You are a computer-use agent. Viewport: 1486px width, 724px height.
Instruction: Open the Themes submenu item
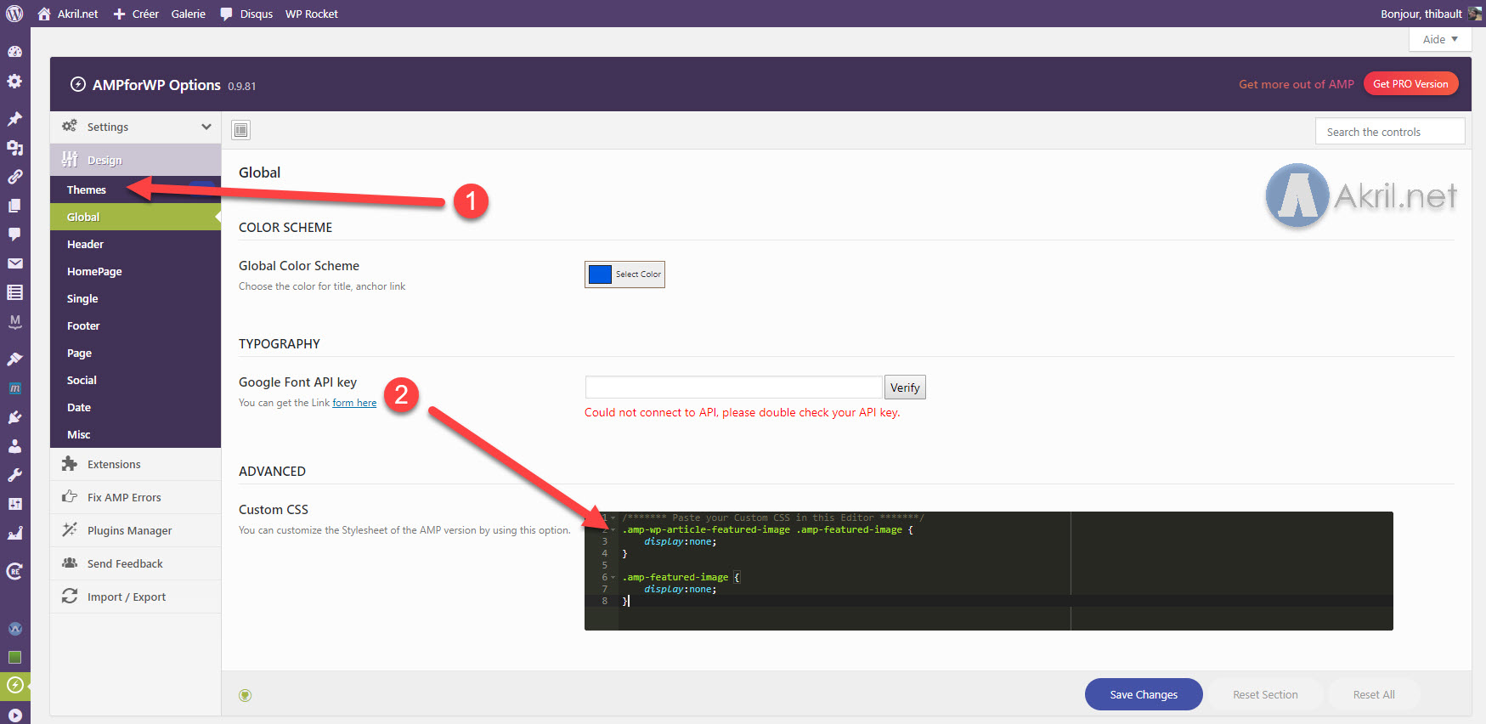(x=135, y=189)
